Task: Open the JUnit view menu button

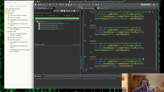Action: tap(78, 11)
